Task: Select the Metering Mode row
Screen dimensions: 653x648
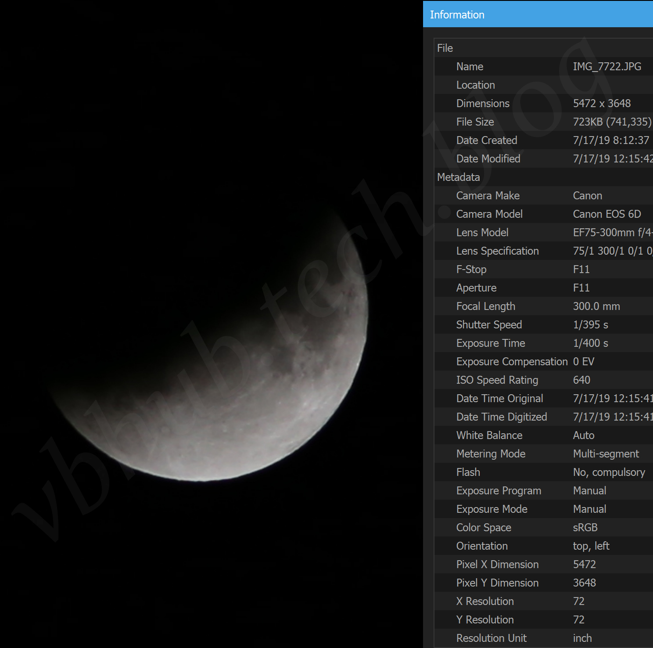Action: 544,454
